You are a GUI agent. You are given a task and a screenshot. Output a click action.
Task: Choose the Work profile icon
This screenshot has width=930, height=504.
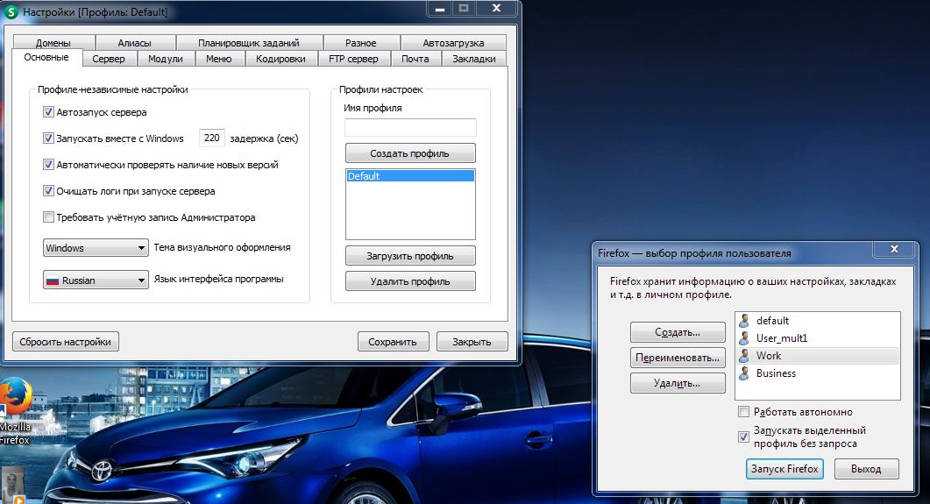click(744, 356)
